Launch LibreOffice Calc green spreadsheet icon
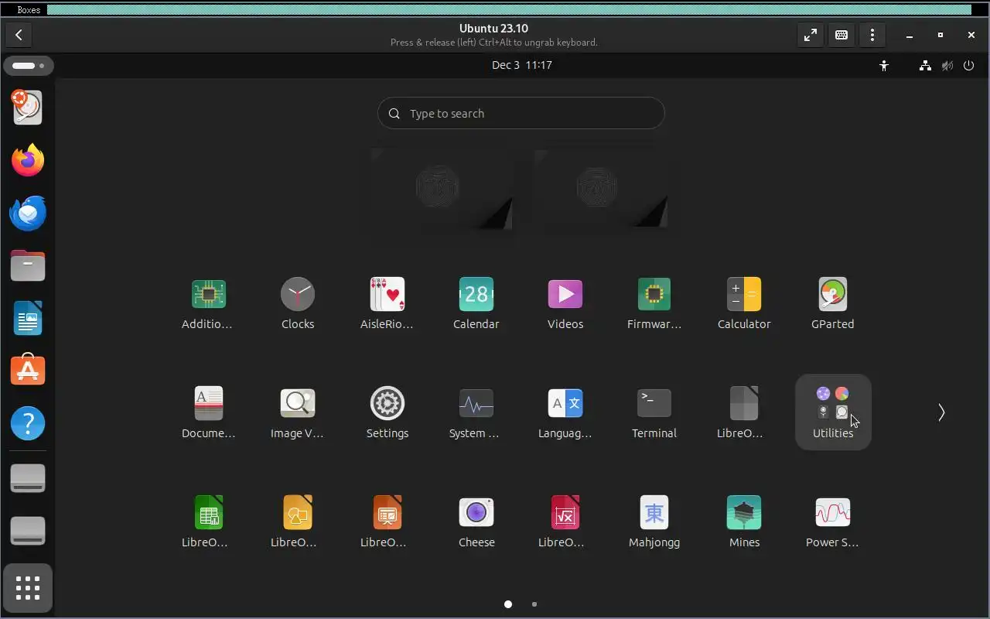This screenshot has height=619, width=990. tap(208, 522)
